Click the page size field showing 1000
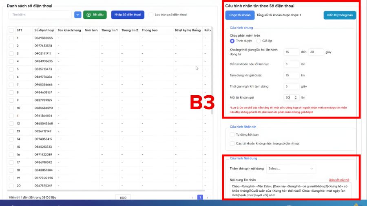Image resolution: width=367 pixels, height=206 pixels. pos(123,197)
